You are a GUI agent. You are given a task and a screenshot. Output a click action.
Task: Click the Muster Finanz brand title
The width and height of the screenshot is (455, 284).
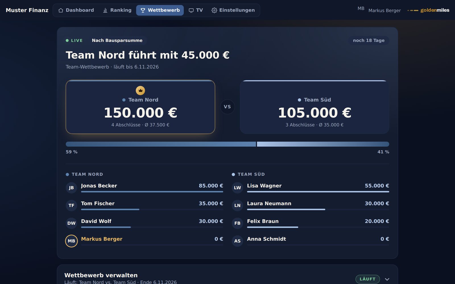click(27, 10)
